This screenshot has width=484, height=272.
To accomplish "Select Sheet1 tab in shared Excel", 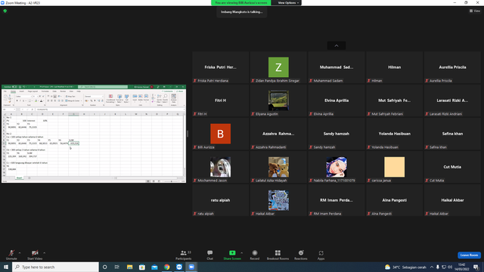I will tap(19, 178).
